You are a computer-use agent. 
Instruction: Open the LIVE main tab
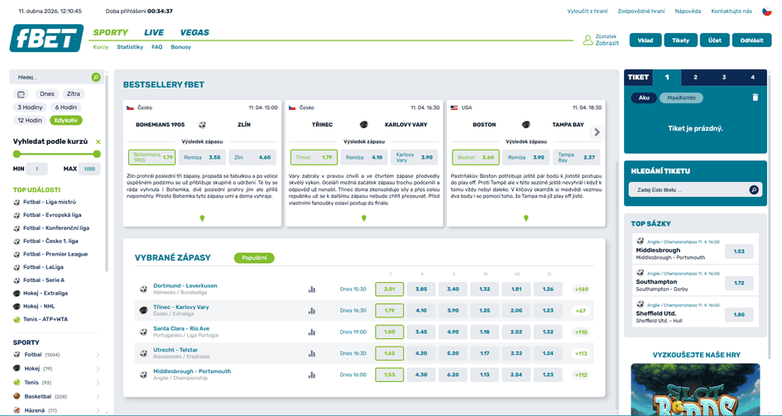point(154,32)
